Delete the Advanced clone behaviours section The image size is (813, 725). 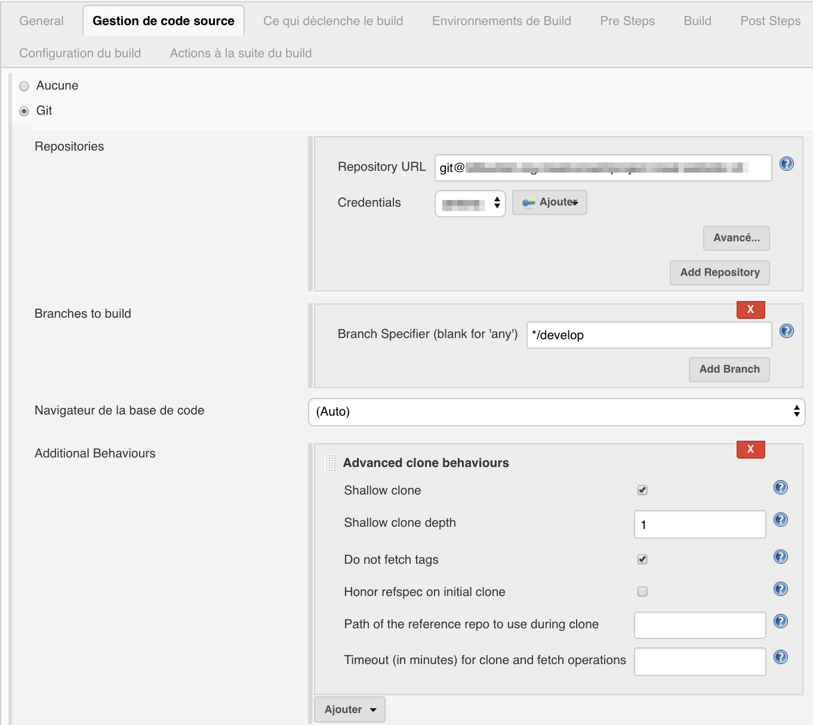[750, 449]
